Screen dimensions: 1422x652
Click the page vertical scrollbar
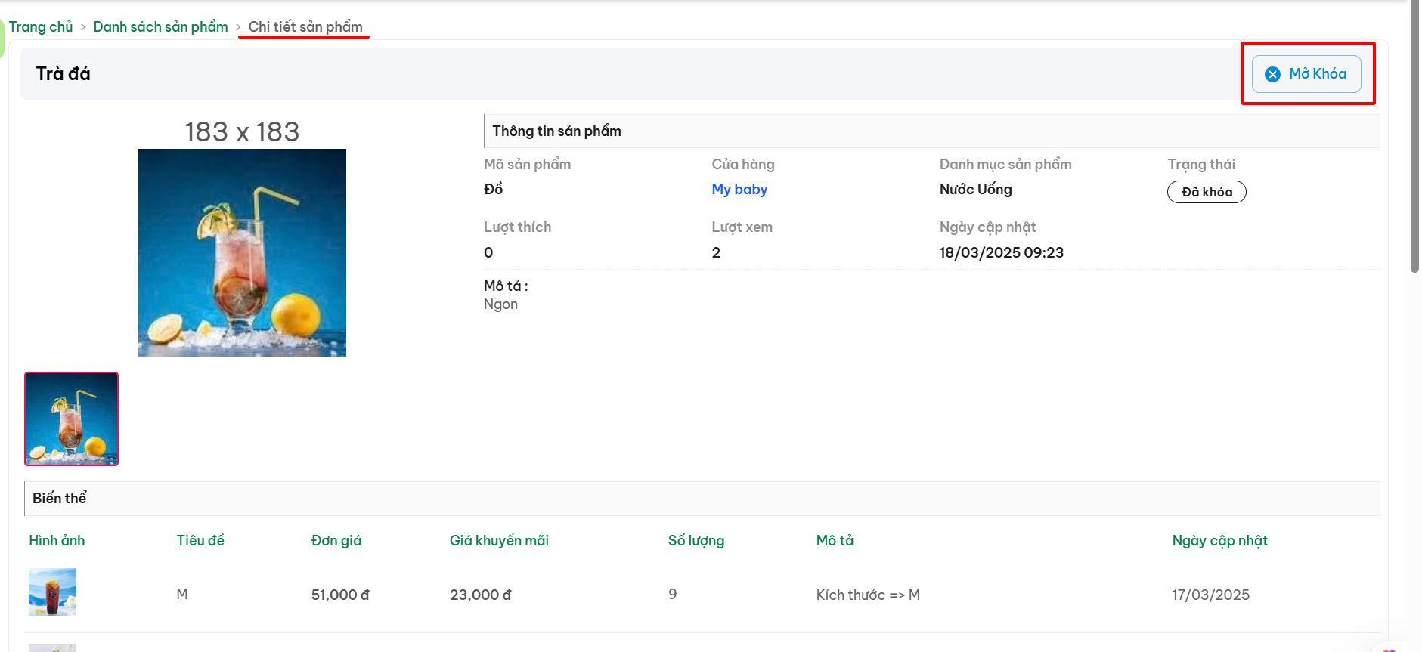[x=1415, y=136]
